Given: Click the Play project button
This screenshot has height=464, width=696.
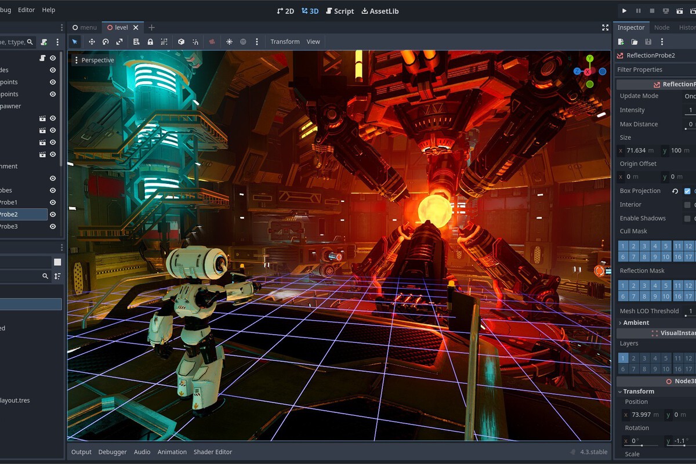Looking at the screenshot, I should tap(624, 10).
